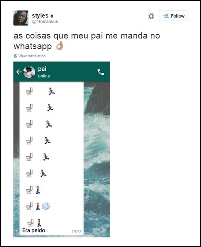The width and height of the screenshot is (201, 247).
Task: Click the online status text under pai
Action: (x=44, y=76)
